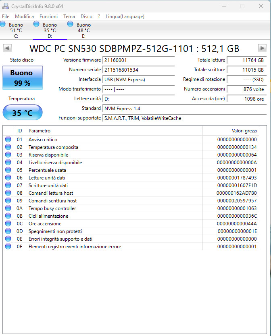The width and height of the screenshot is (271, 336).
Task: Click the Interfaccia field USB (NVM Express)
Action: coord(138,80)
